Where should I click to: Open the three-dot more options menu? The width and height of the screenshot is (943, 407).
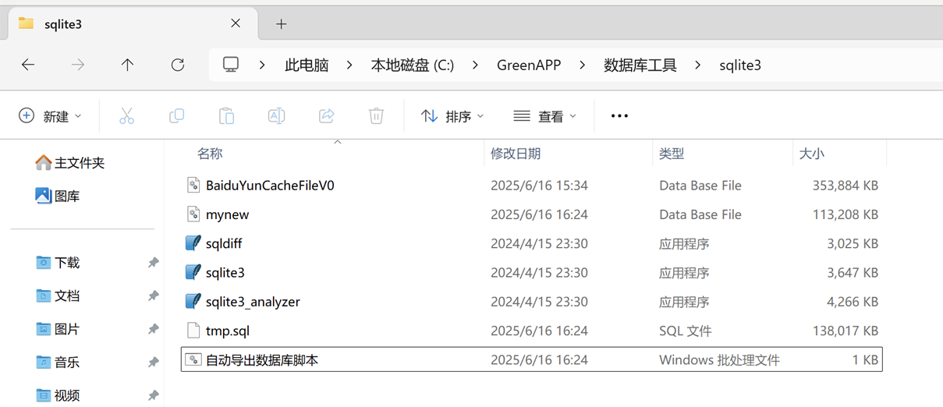pos(619,116)
